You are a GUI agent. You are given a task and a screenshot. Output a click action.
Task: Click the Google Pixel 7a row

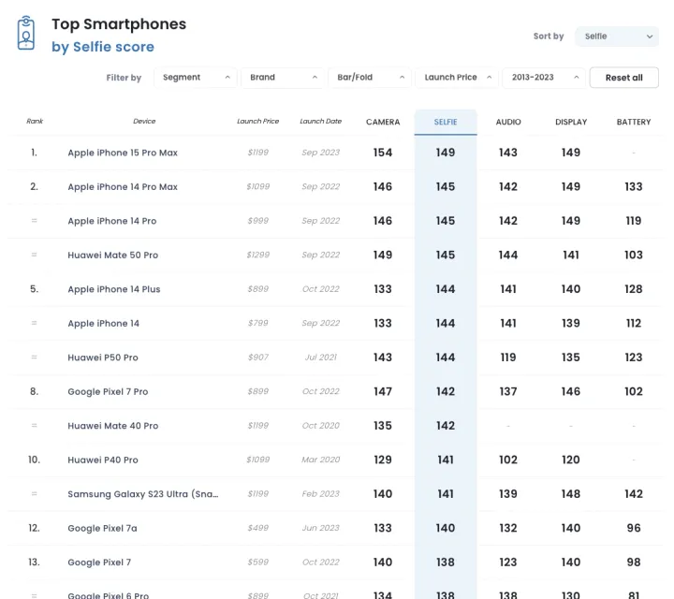pyautogui.click(x=102, y=529)
